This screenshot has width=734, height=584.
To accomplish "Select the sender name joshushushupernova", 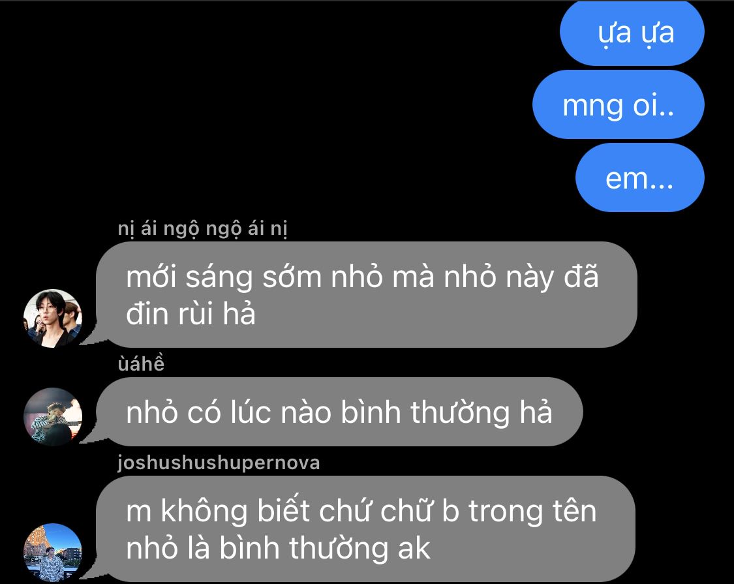I will point(219,463).
